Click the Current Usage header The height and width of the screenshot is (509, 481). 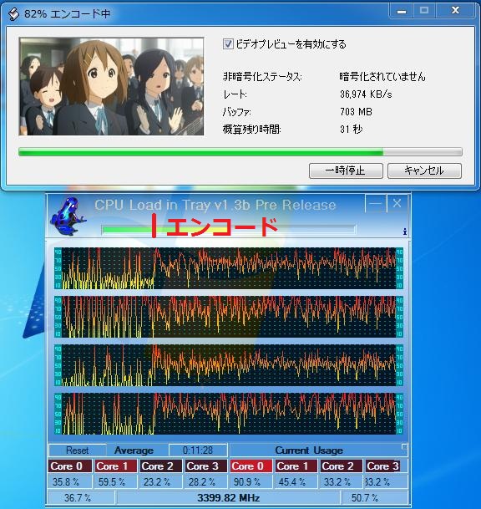(x=309, y=450)
